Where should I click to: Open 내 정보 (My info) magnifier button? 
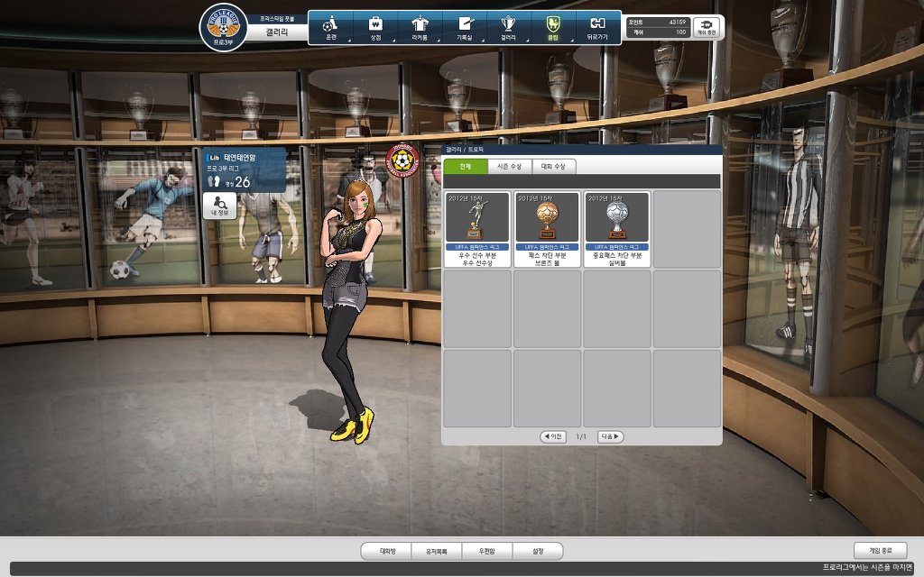[x=219, y=206]
